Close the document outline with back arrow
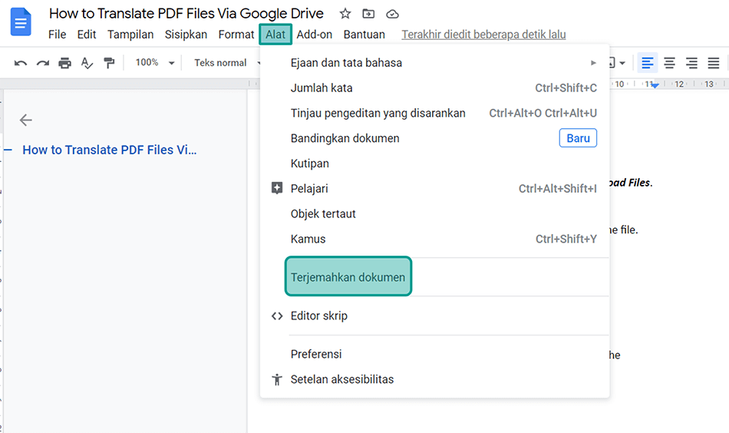The image size is (729, 433). 25,120
